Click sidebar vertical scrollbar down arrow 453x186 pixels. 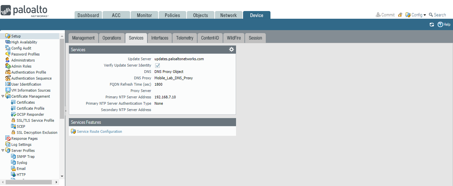tap(62, 176)
